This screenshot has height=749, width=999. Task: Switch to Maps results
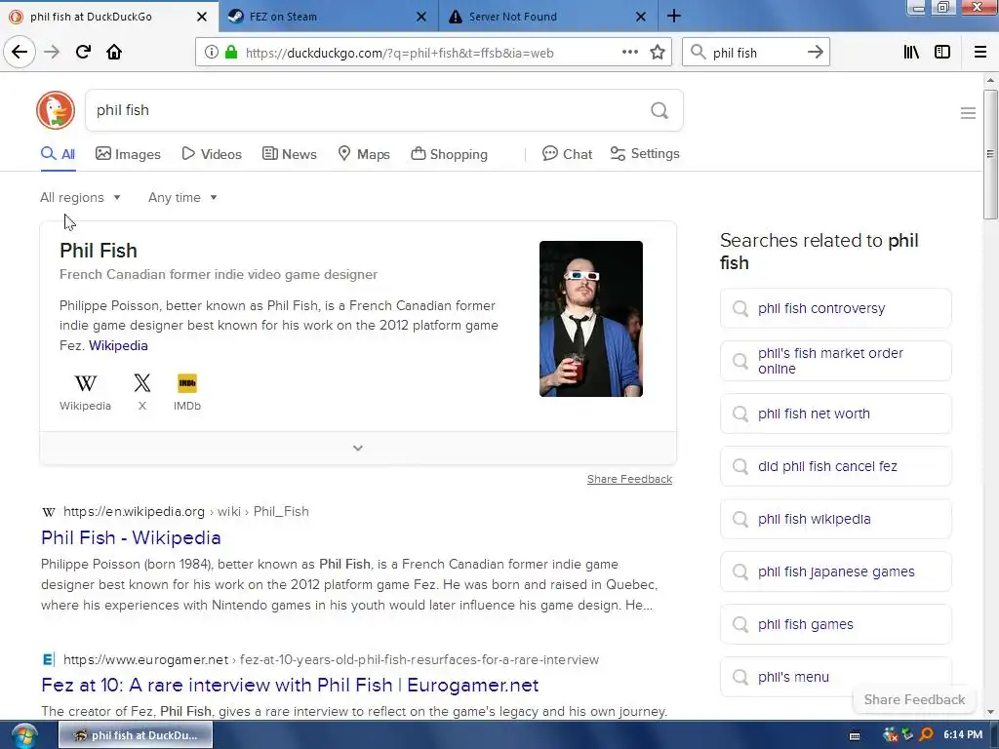tap(364, 154)
